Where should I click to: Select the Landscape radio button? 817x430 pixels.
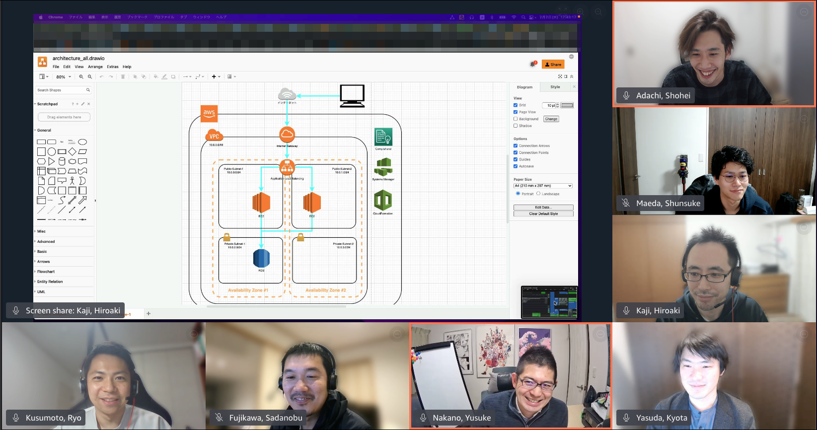(538, 194)
